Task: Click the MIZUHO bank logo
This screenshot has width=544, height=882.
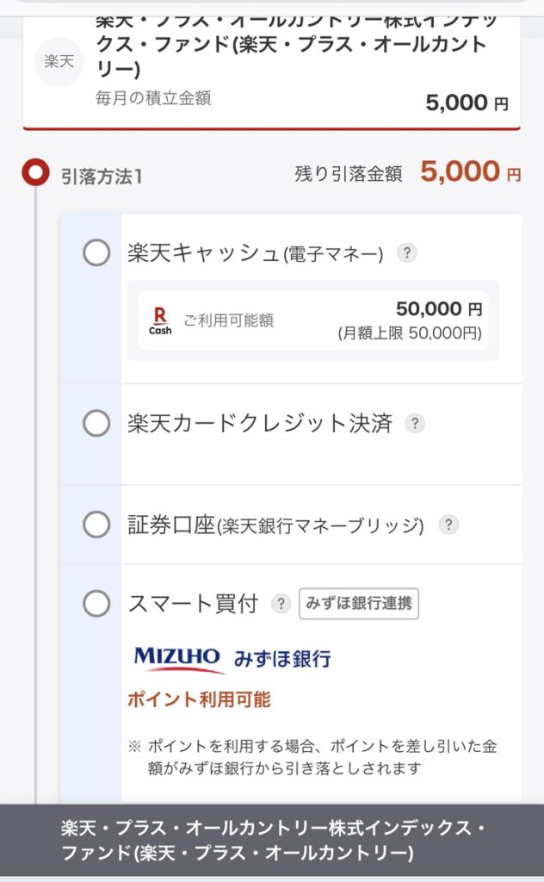Action: 177,659
